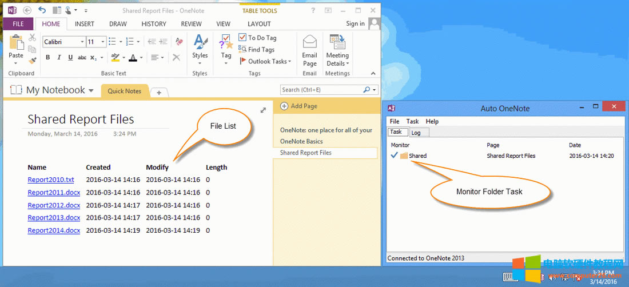Screen dimensions: 629x287
Task: Click the Undo arrow in the quick access toolbar
Action: [42, 9]
